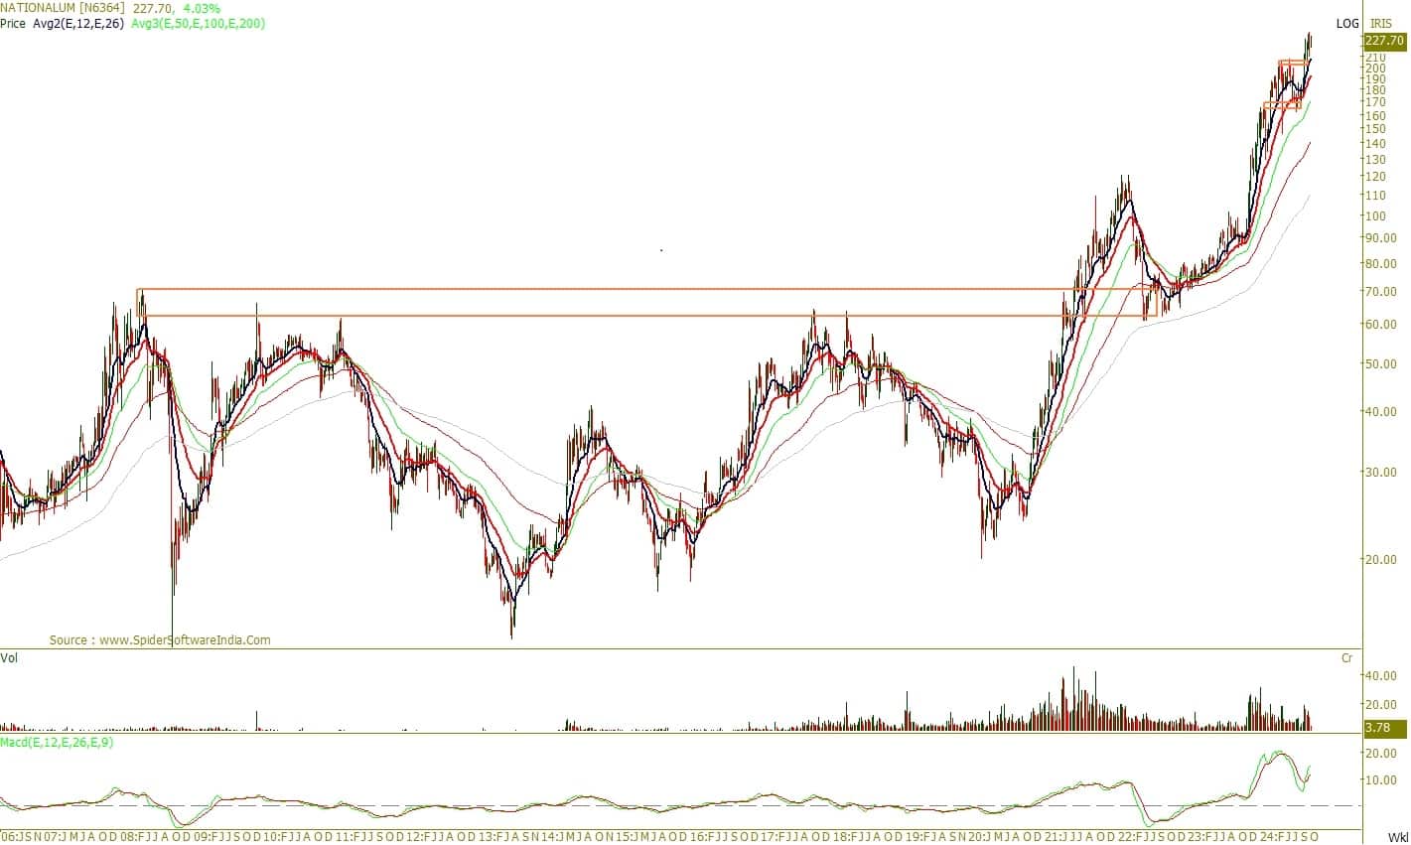Click the highlighted 227.70 price tag
This screenshot has height=845, width=1411.
[1384, 41]
